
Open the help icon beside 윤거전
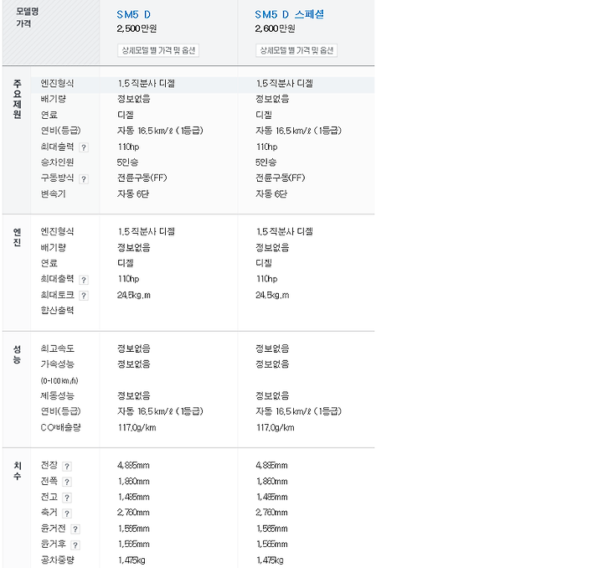coord(75,529)
